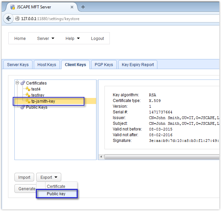Screen dimensions: 221x211
Task: Open a new browser tab with plus icon
Action: [83, 7]
